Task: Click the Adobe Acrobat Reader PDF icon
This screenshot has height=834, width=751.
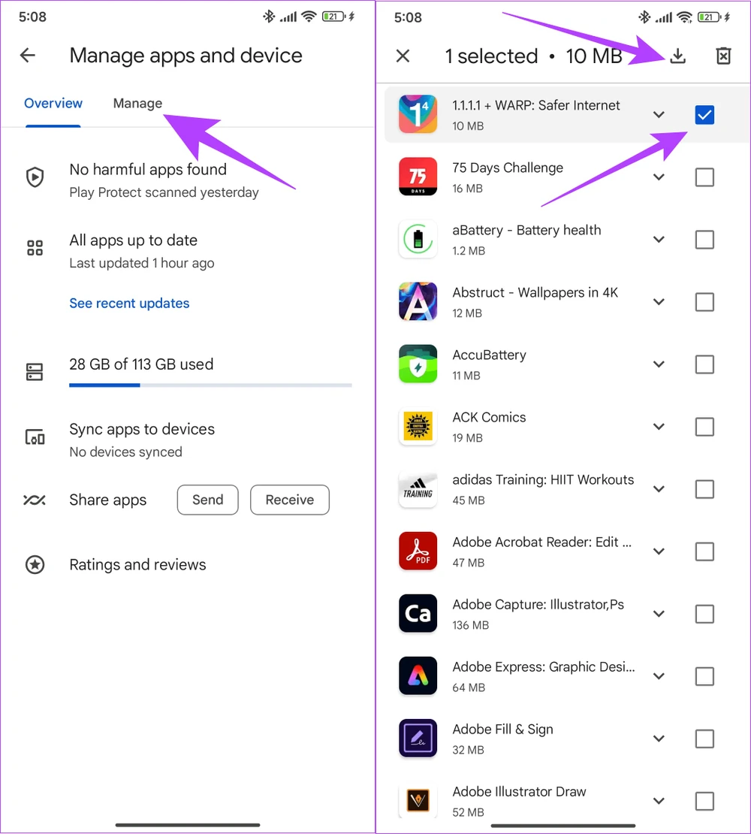Action: [418, 551]
